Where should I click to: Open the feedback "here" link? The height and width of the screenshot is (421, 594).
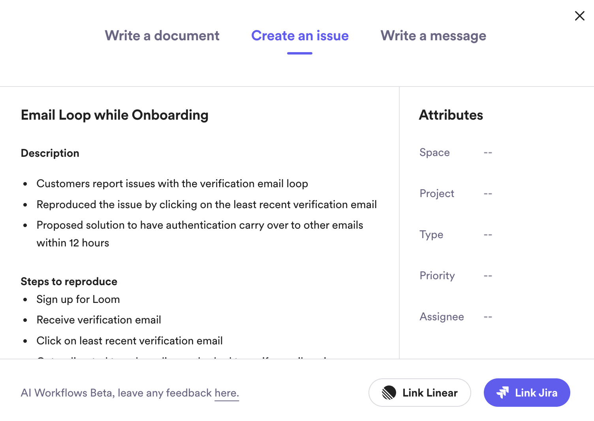227,393
